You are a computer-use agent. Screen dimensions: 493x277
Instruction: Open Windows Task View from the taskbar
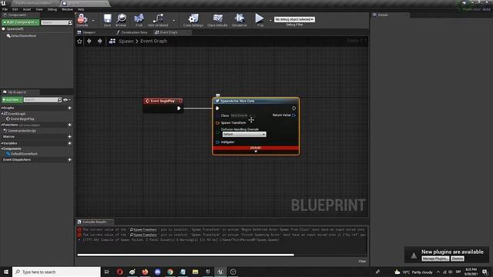107,272
